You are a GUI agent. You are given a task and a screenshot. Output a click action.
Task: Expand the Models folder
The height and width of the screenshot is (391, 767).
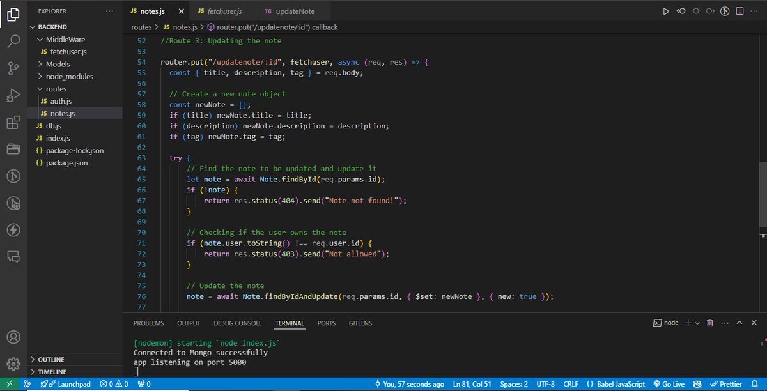pyautogui.click(x=74, y=64)
